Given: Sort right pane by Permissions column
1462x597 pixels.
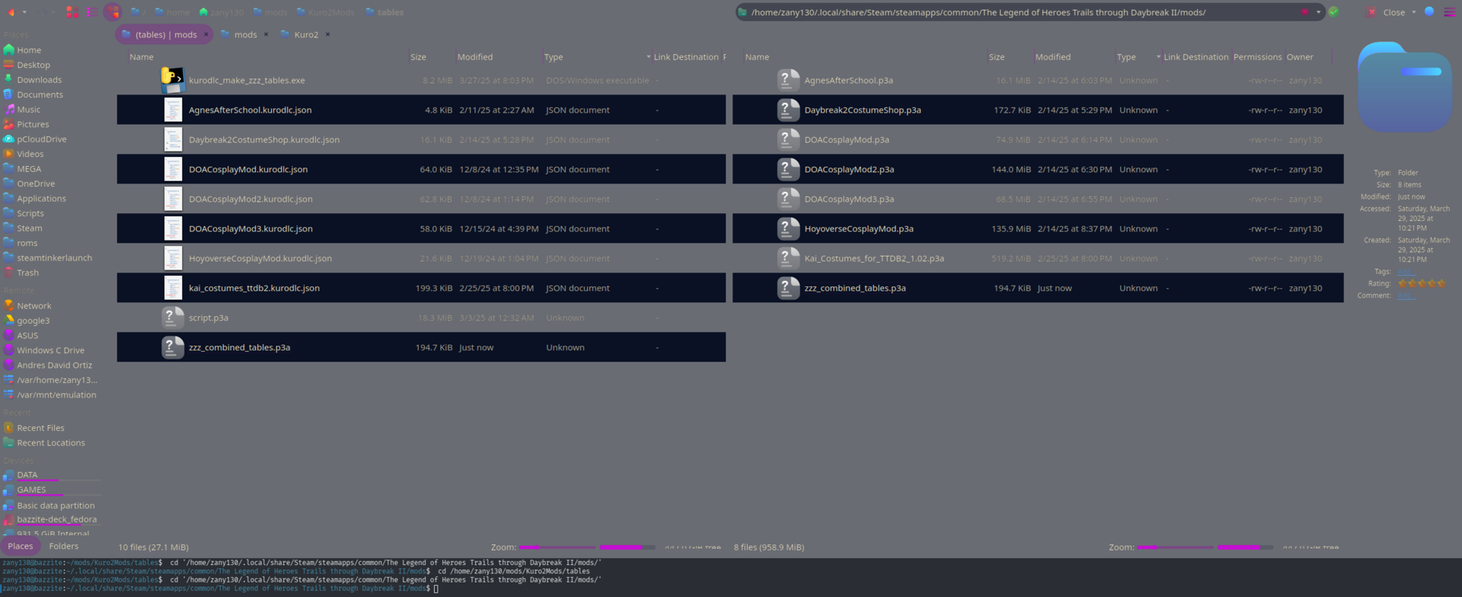Looking at the screenshot, I should [1257, 57].
